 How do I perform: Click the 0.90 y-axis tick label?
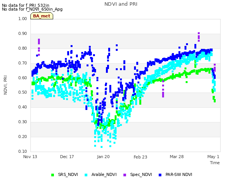pos(23,34)
